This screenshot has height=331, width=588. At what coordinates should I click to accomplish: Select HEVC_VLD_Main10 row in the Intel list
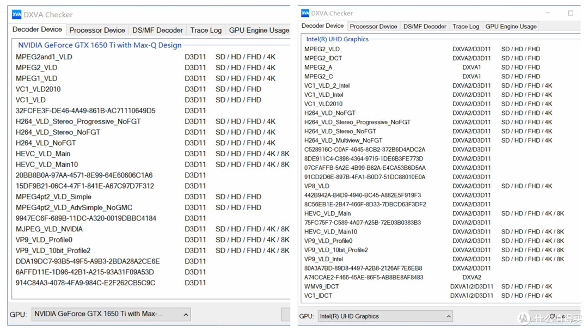[x=434, y=232]
